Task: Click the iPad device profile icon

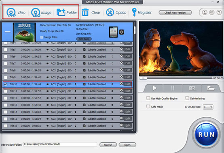Action: point(114,32)
